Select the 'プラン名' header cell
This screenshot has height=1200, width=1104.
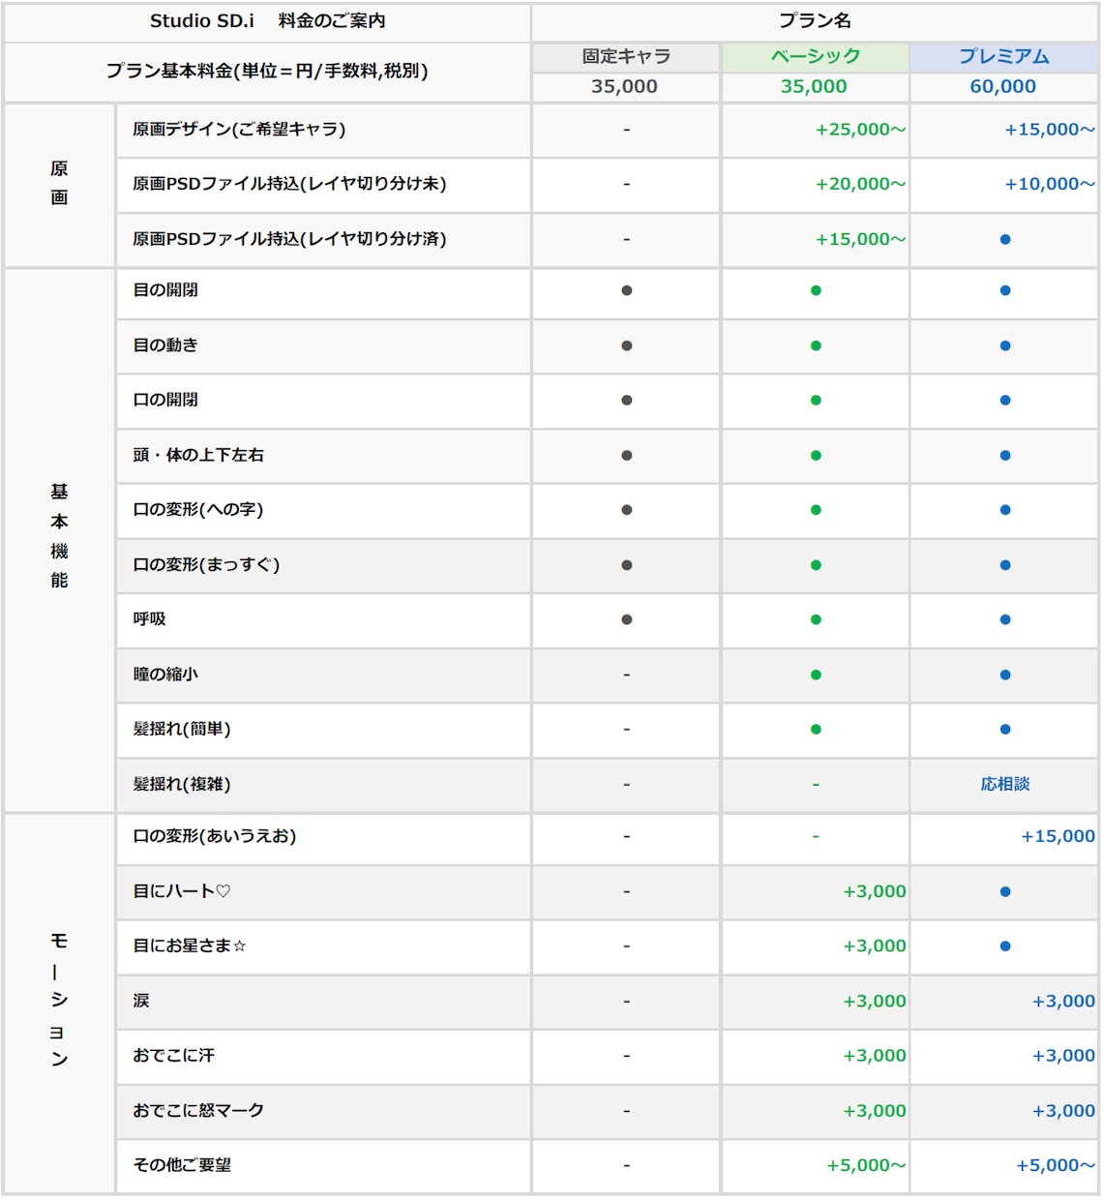(x=815, y=21)
